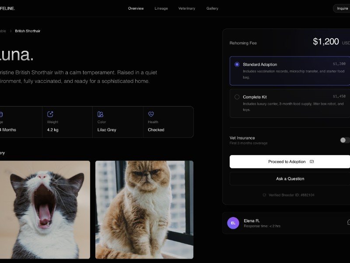This screenshot has height=263, width=350.
Task: Open chat bubble icon beside Elena R.
Action: coord(348,223)
